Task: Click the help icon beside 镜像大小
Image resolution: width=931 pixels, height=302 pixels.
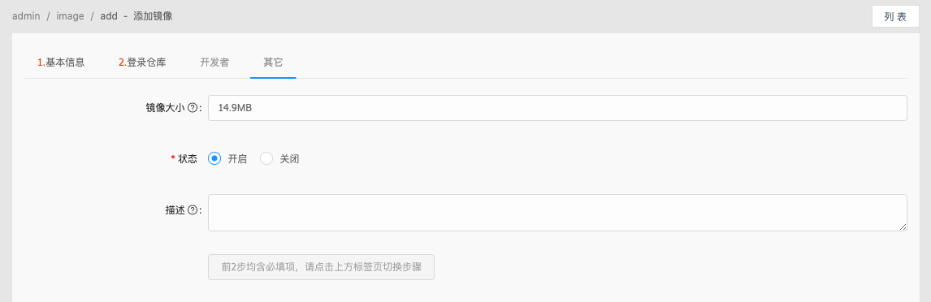Action: [192, 108]
